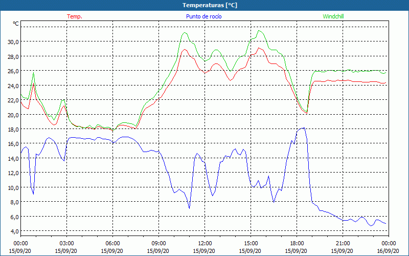Click the 4,0 y-axis value
Viewport: 409px width, 256px height.
[14, 231]
